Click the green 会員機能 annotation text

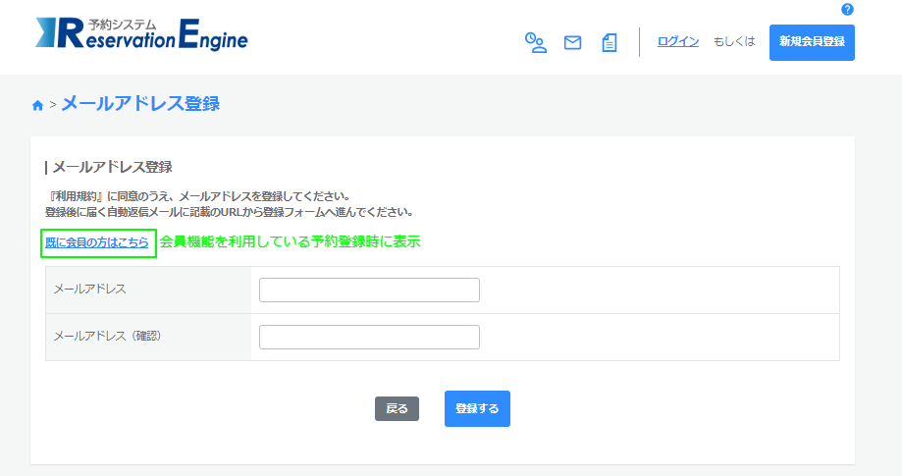point(290,241)
